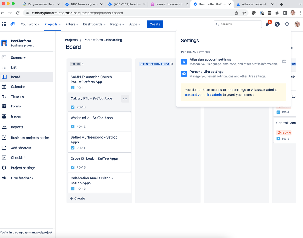Viewport: 303px width, 238px height.
Task: Open Atlassian account settings
Action: 234,62
